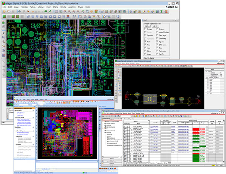226x174 pixels.
Task: Open the Display menu in Allegro Sigrity SI
Action: (24, 7)
